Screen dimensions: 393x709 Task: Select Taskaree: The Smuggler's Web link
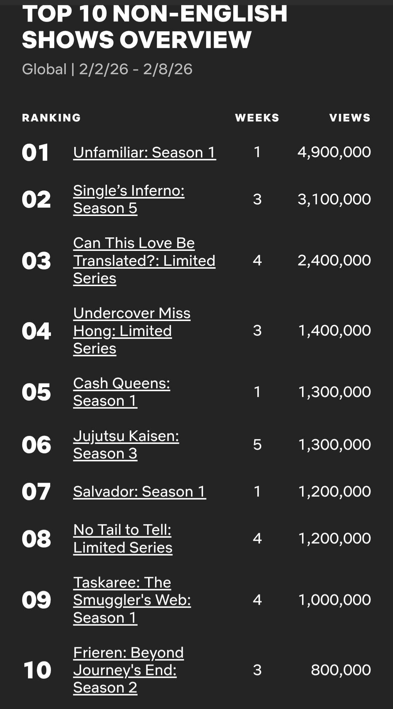(x=132, y=600)
